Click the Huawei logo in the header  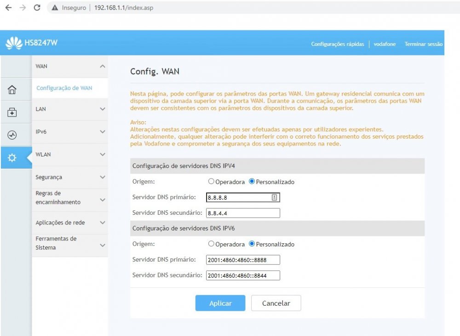click(x=14, y=43)
